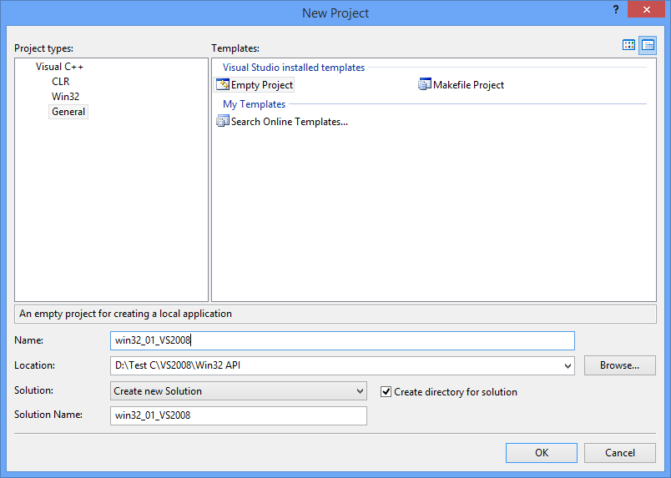Click the Search Online Templates... text
This screenshot has width=671, height=478.
point(290,122)
